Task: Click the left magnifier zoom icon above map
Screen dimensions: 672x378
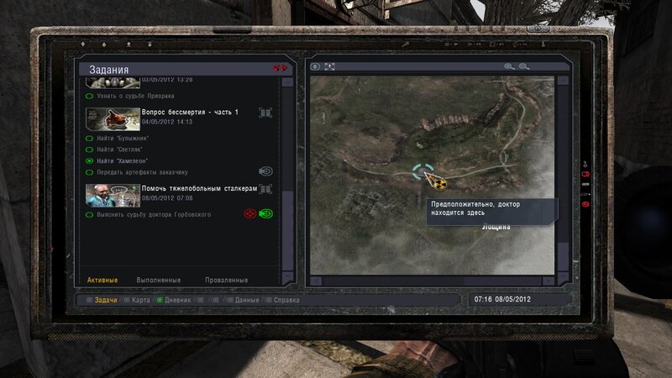Action: point(509,66)
